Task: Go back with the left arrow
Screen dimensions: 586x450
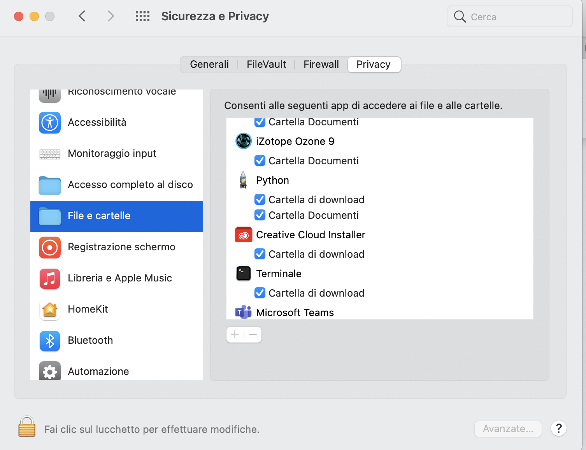Action: tap(82, 16)
